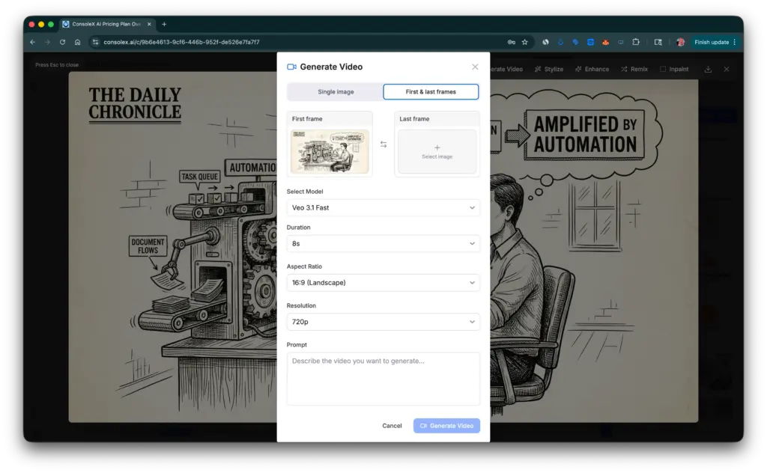
Task: Download the current image
Action: pos(707,68)
